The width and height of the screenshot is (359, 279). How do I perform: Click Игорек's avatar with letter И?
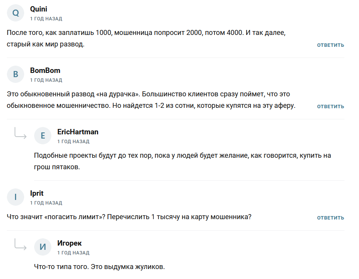pyautogui.click(x=43, y=247)
